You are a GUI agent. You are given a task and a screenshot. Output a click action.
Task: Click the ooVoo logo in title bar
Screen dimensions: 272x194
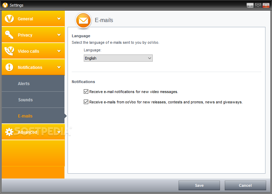click(x=5, y=5)
